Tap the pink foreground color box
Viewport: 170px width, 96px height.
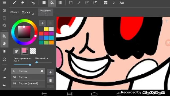24,50
